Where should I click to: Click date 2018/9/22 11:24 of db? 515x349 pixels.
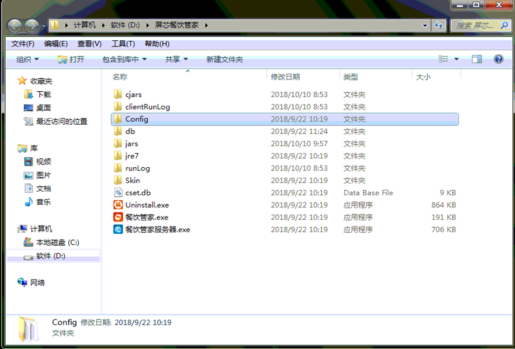(x=299, y=131)
